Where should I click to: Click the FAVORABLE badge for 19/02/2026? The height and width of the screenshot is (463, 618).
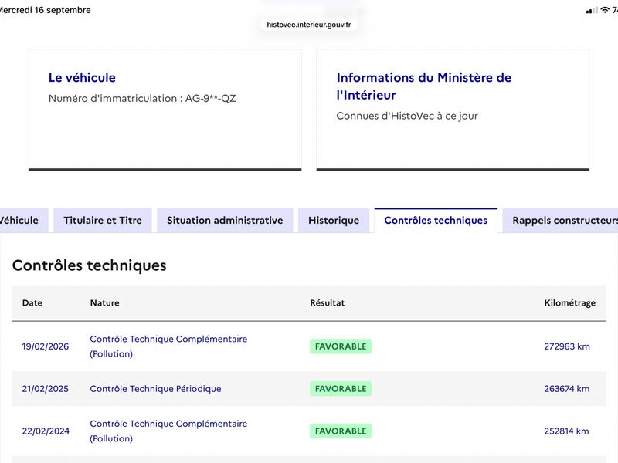341,346
